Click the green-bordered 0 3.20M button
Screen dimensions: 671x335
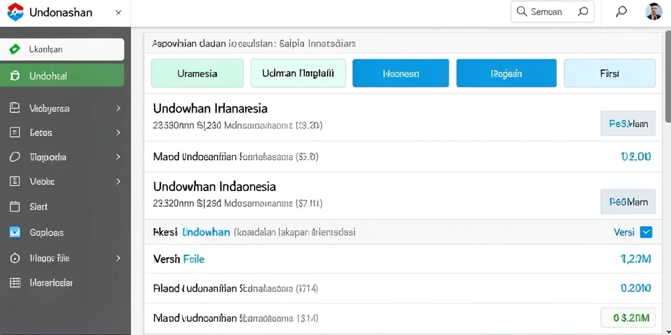(x=628, y=318)
